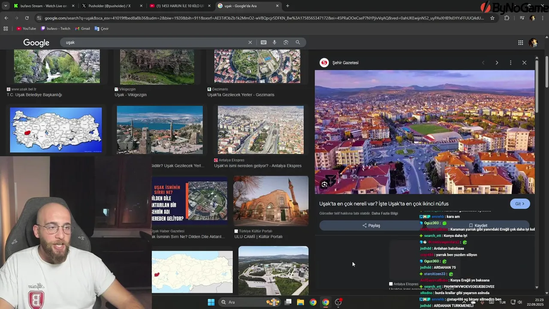The image size is (549, 309).
Task: Close the Pusholder X tab
Action: click(x=141, y=6)
